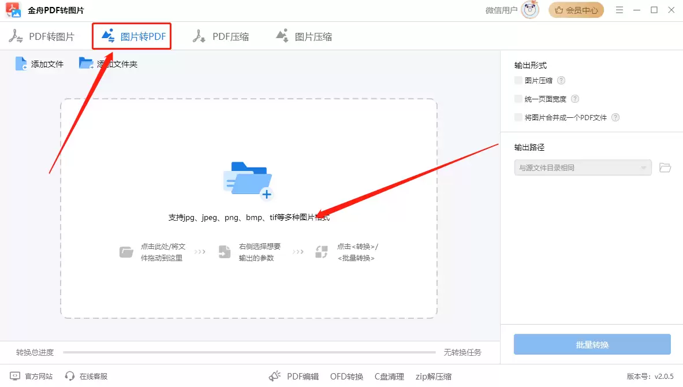Launch the C盘清理 cleanup tool
This screenshot has height=387, width=683.
pyautogui.click(x=389, y=376)
